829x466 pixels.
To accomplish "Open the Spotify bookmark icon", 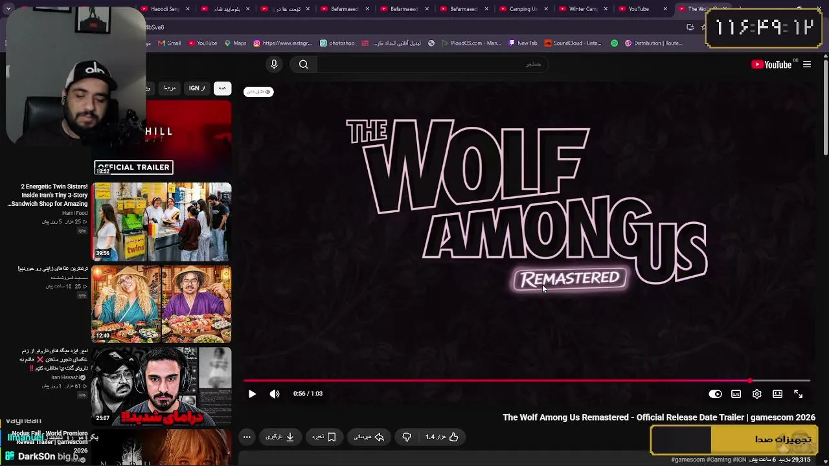I will (615, 43).
